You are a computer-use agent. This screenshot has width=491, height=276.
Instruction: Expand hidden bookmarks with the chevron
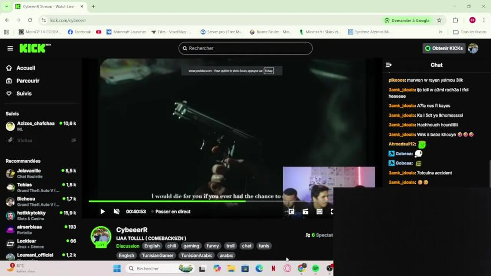pyautogui.click(x=440, y=32)
